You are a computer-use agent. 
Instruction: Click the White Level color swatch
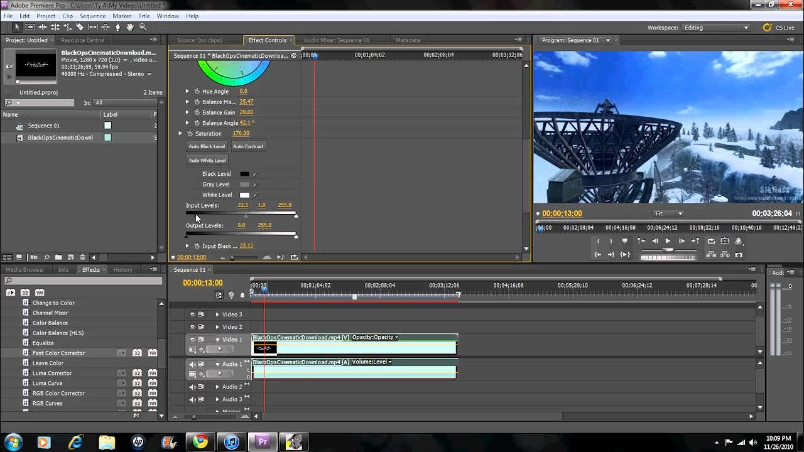tap(244, 195)
